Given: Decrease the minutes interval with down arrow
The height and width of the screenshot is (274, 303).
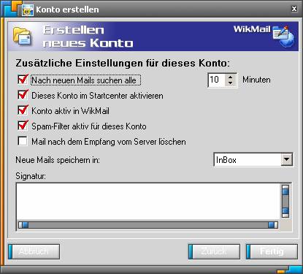Looking at the screenshot, I should point(230,83).
